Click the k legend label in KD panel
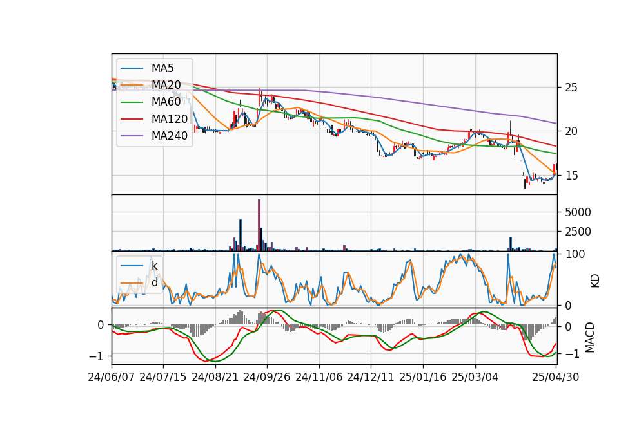Viewport: 619px width, 444px height. point(154,266)
